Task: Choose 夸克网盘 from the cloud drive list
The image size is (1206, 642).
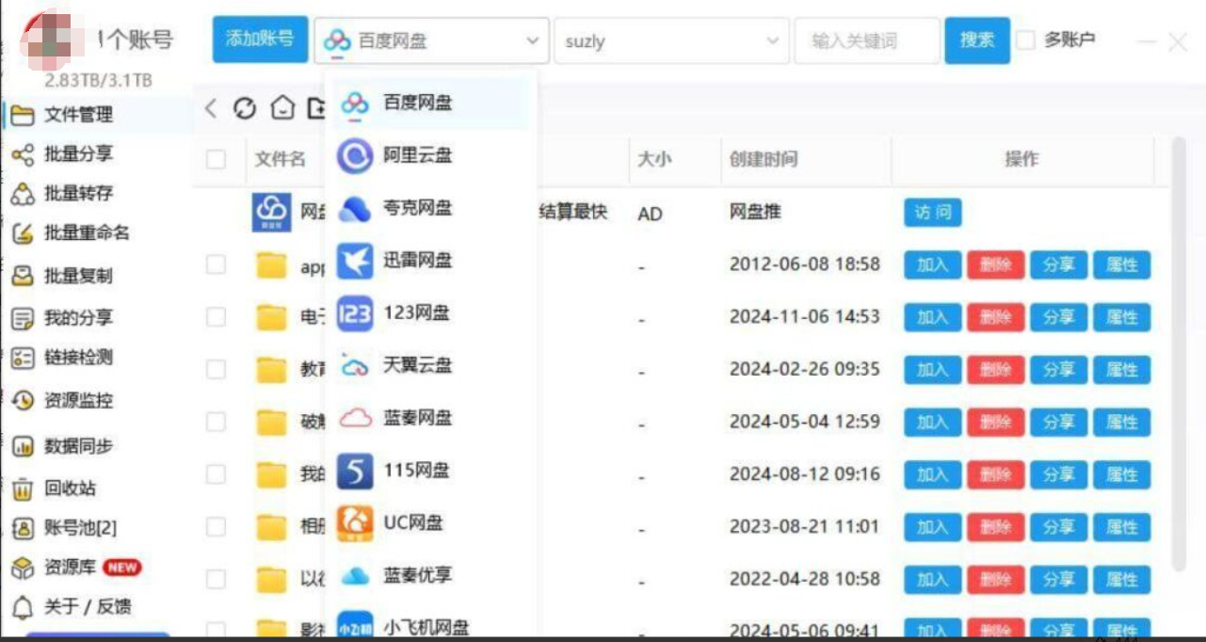Action: pos(417,209)
